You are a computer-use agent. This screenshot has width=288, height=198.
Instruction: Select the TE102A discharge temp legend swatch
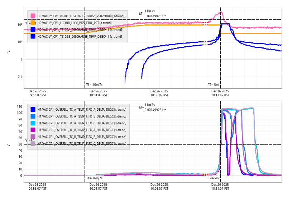click(x=33, y=29)
